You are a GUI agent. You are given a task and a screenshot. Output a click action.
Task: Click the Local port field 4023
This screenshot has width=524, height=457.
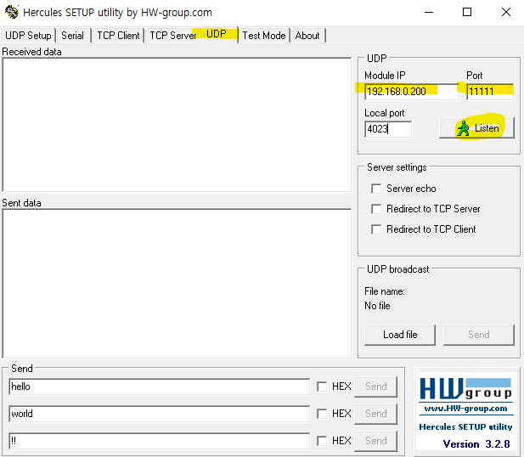388,129
